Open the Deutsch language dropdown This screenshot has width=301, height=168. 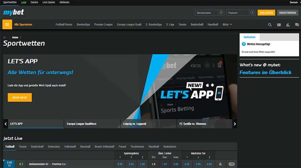295,2
